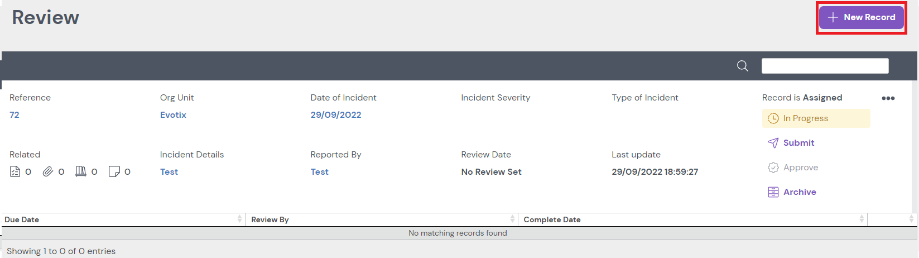Click the related notes icon
This screenshot has width=919, height=258.
point(114,171)
